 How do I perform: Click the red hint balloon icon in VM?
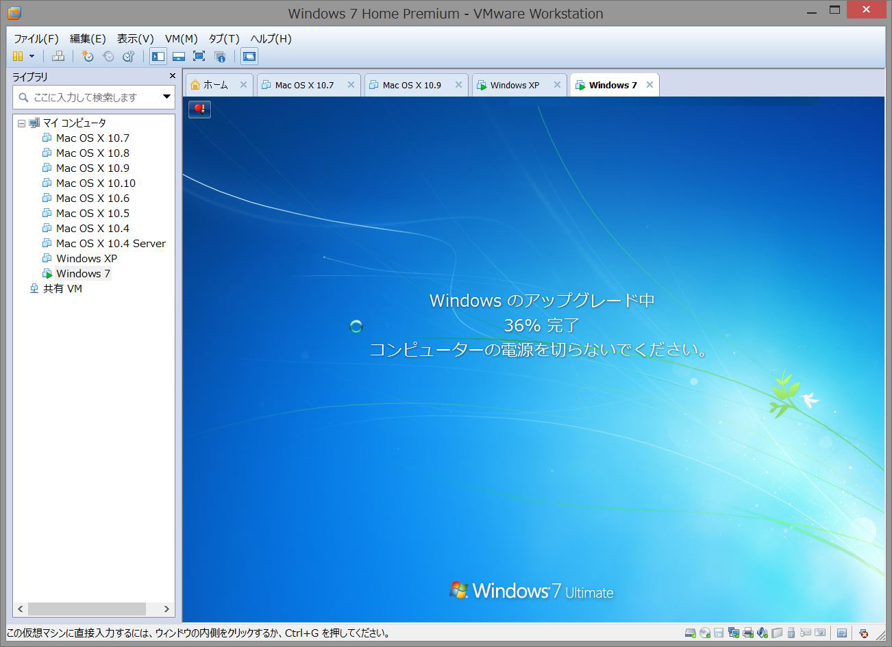(x=199, y=109)
